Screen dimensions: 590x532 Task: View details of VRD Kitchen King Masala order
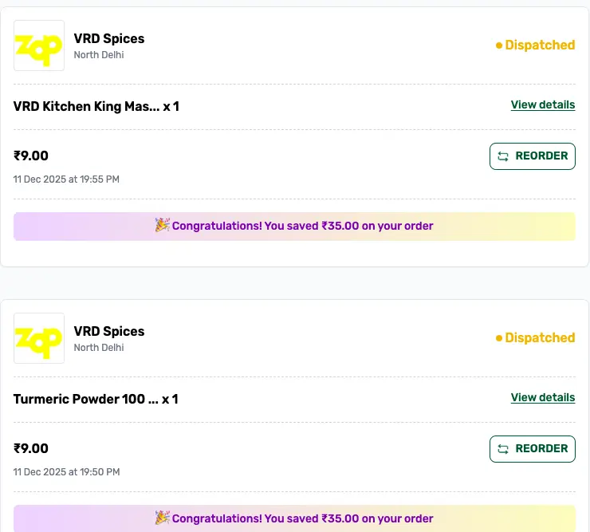click(542, 104)
